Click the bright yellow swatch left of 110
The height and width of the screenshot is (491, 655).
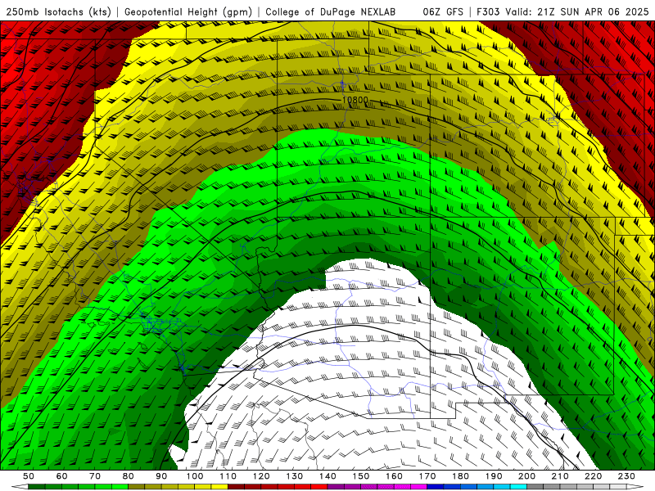pyautogui.click(x=219, y=487)
